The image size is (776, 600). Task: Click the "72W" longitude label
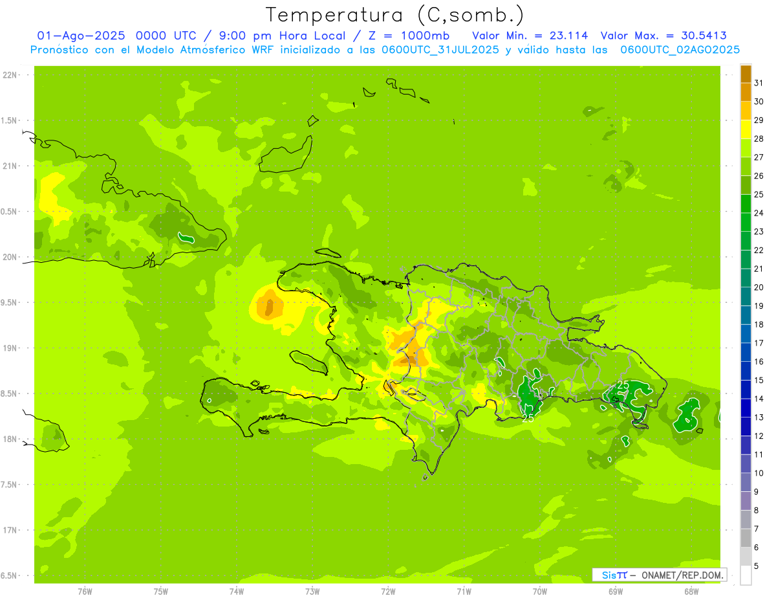(388, 591)
